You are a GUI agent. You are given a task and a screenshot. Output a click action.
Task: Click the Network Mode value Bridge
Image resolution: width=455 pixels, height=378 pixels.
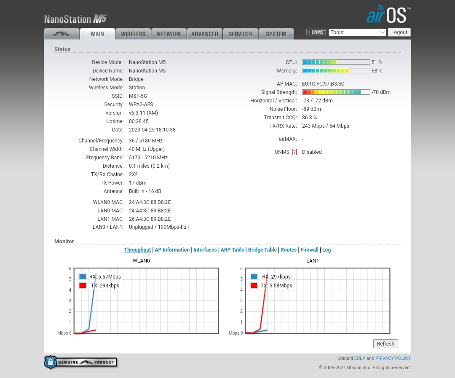[x=136, y=79]
